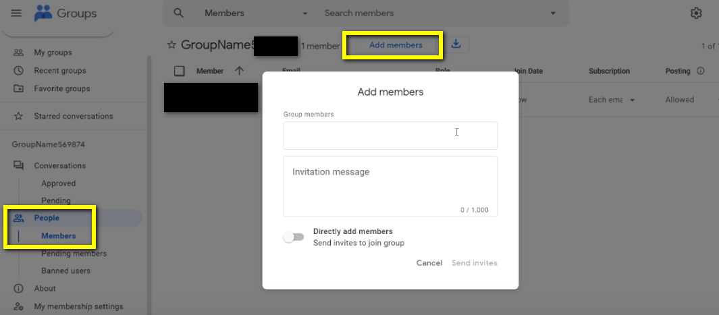Viewport: 719px width, 315px height.
Task: Click the Subscription column header
Action: [x=609, y=71]
